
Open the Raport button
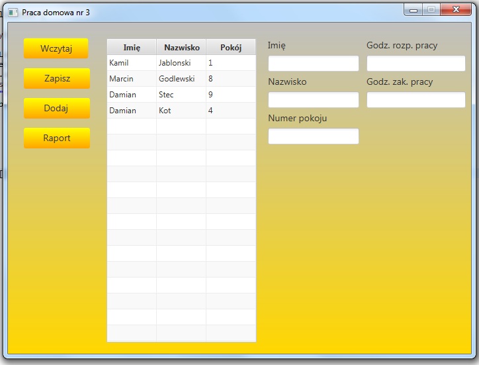56,138
